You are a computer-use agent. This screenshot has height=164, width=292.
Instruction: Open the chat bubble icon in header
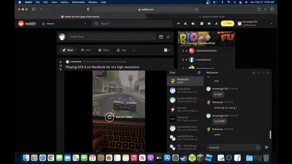click(202, 24)
